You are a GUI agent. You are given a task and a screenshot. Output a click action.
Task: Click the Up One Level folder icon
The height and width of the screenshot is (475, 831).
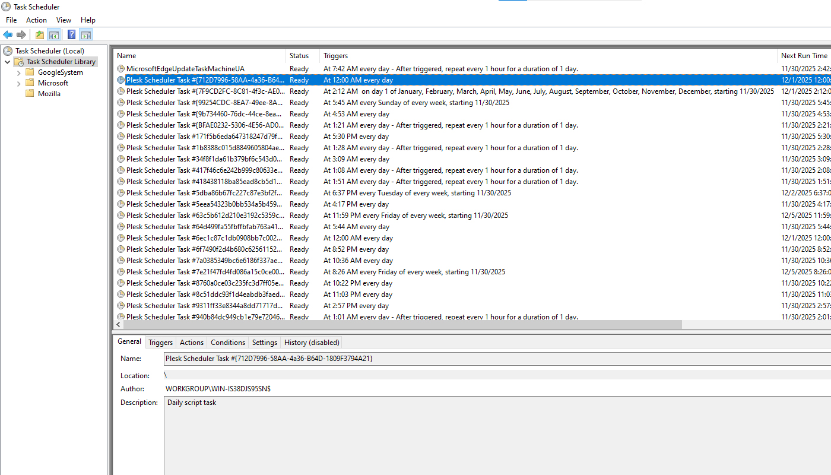[39, 34]
